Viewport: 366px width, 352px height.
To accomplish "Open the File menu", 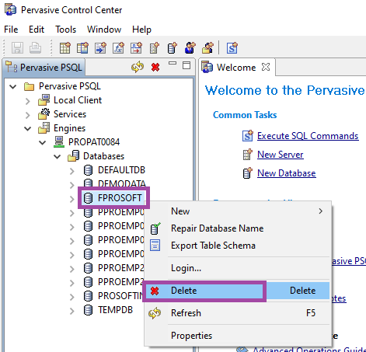I will 11,30.
